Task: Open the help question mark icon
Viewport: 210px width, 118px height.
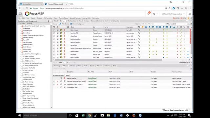Action: click(x=154, y=14)
